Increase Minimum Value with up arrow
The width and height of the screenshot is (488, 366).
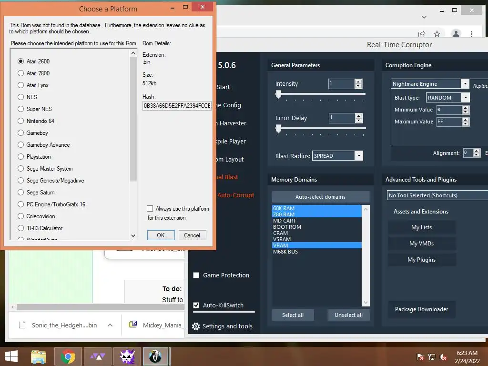point(466,108)
